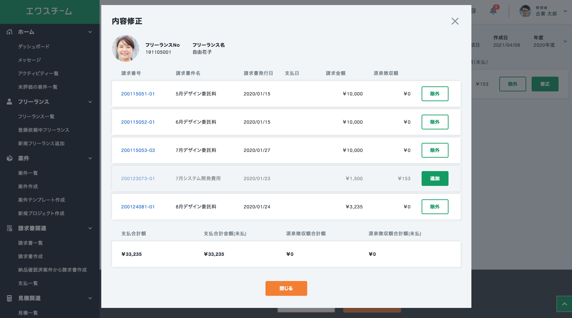Open ダッシュボード menu item

pyautogui.click(x=34, y=46)
